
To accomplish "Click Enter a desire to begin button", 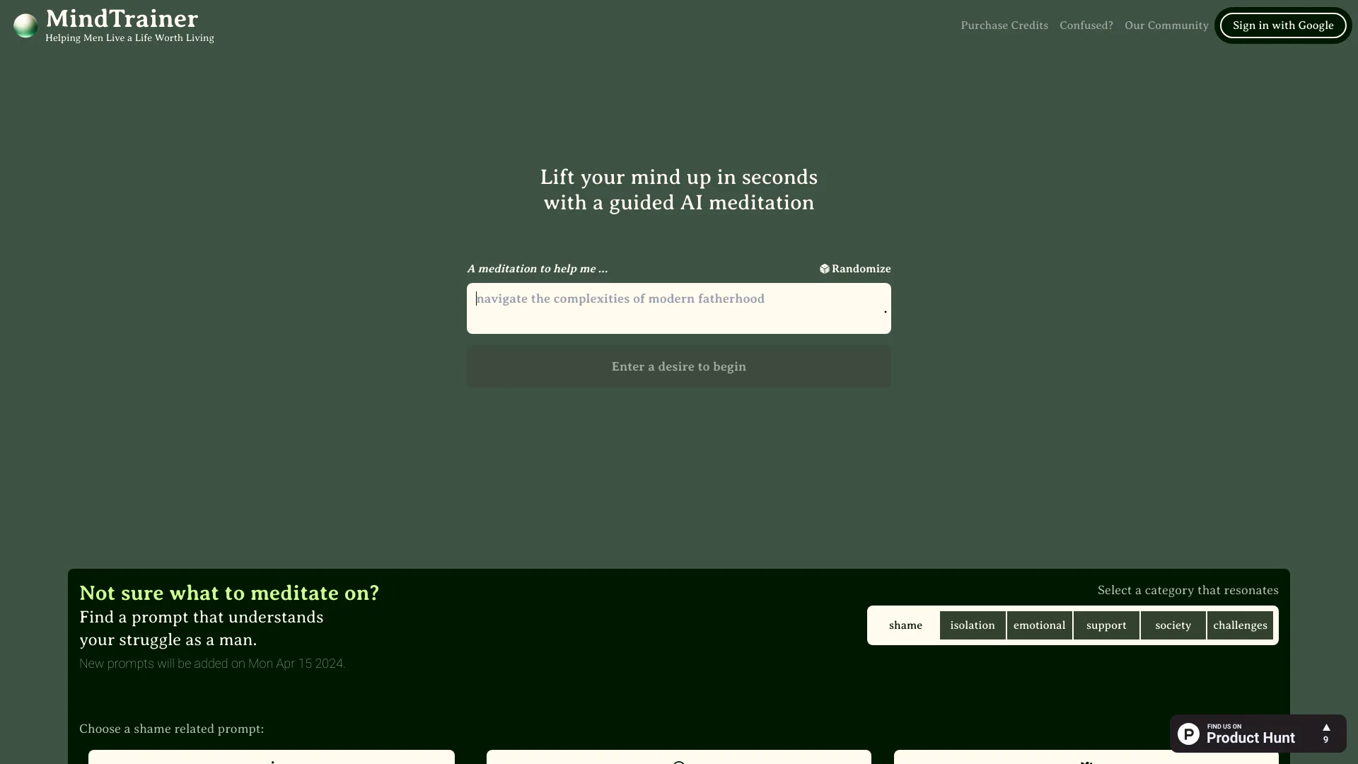I will pos(679,366).
